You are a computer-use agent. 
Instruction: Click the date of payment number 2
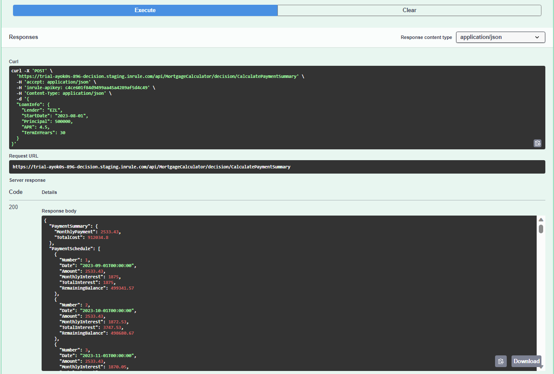[x=108, y=310]
